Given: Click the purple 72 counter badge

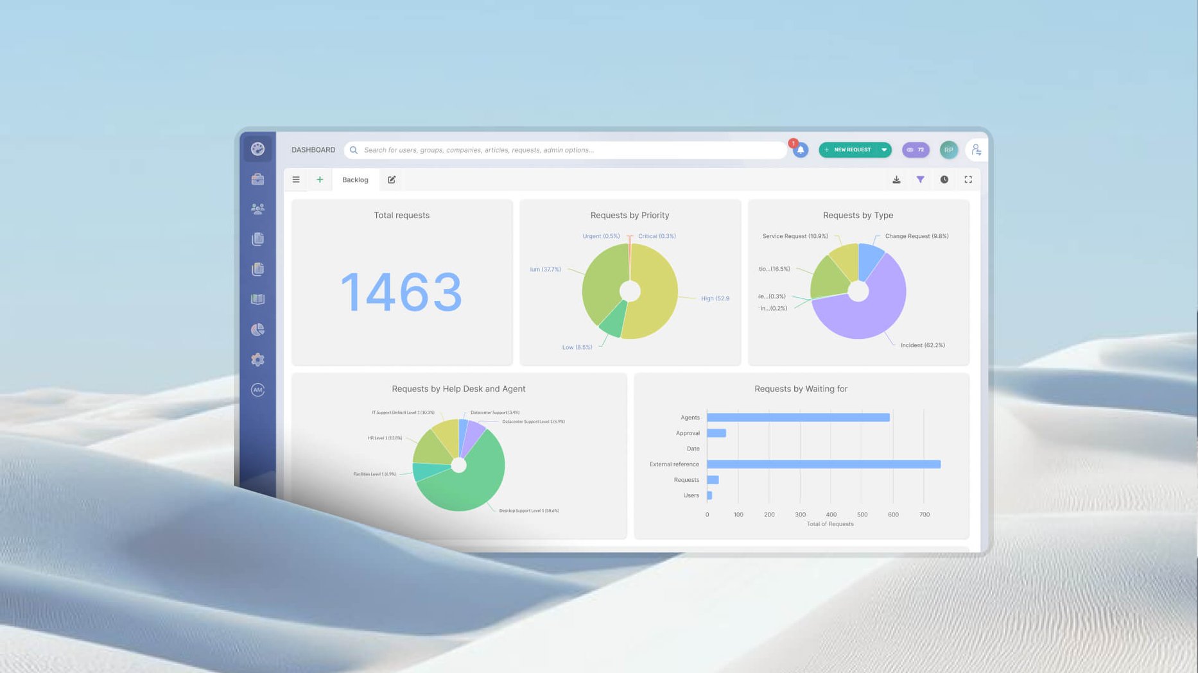Looking at the screenshot, I should [x=916, y=149].
